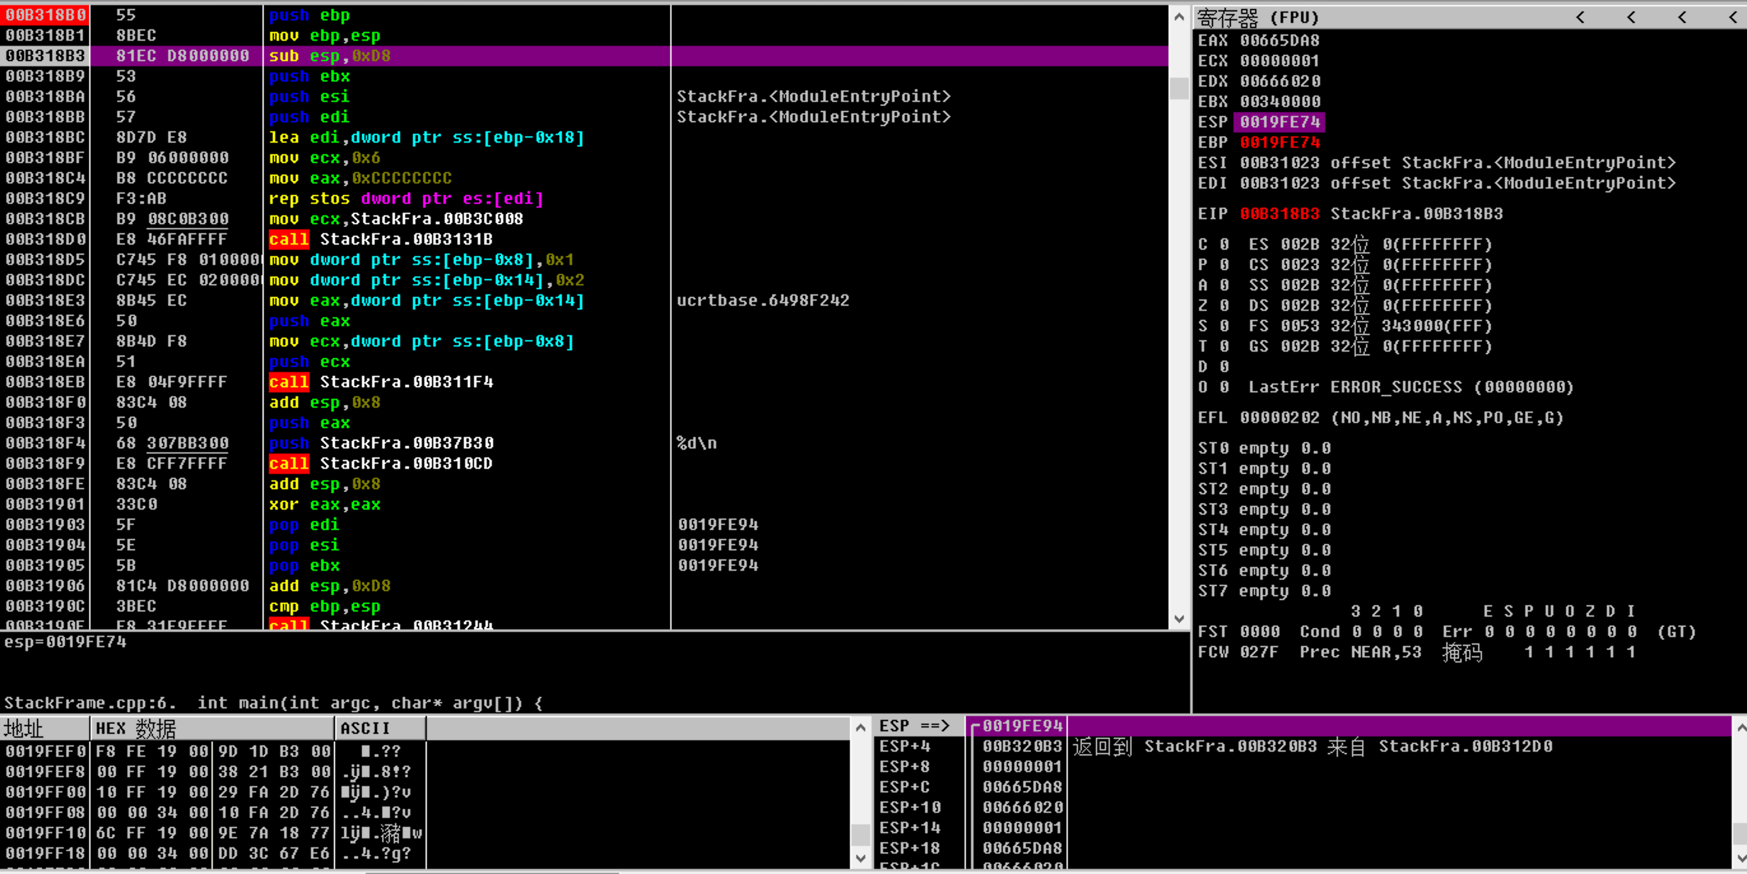Select dump row at address 0019FF10

tap(212, 833)
